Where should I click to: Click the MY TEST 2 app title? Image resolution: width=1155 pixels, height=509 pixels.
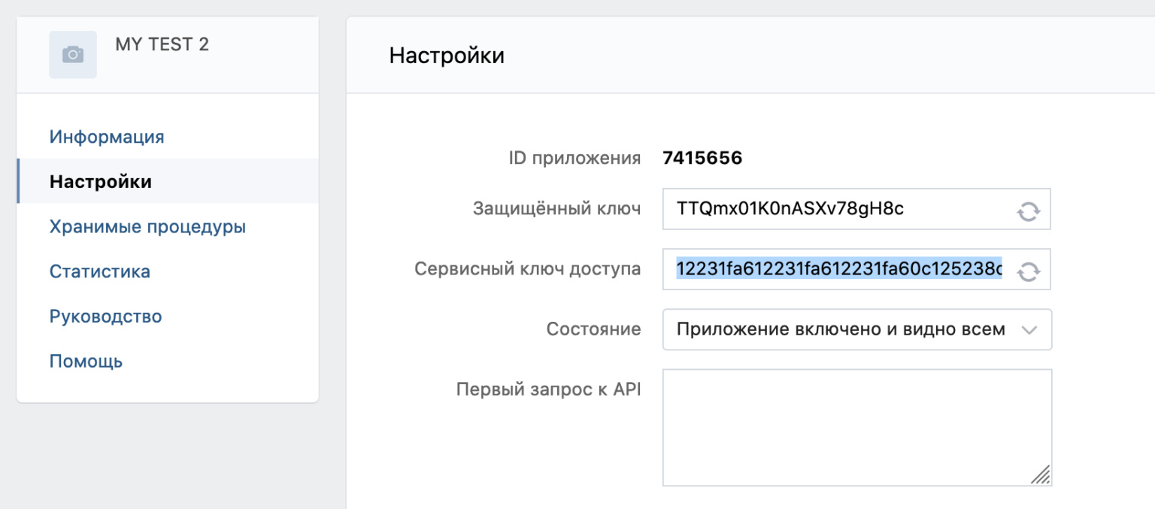click(162, 44)
